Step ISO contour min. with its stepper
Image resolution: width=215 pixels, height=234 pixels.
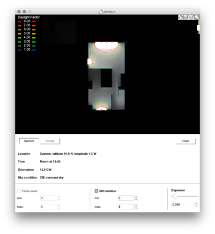click(x=136, y=198)
